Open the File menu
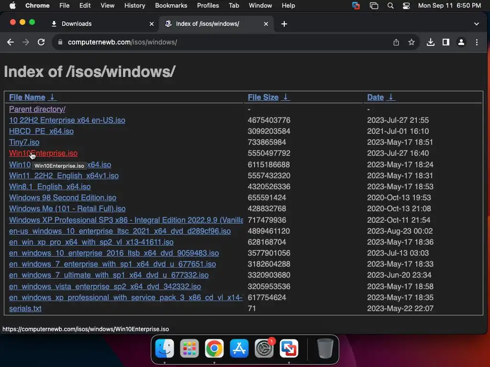 [x=65, y=5]
